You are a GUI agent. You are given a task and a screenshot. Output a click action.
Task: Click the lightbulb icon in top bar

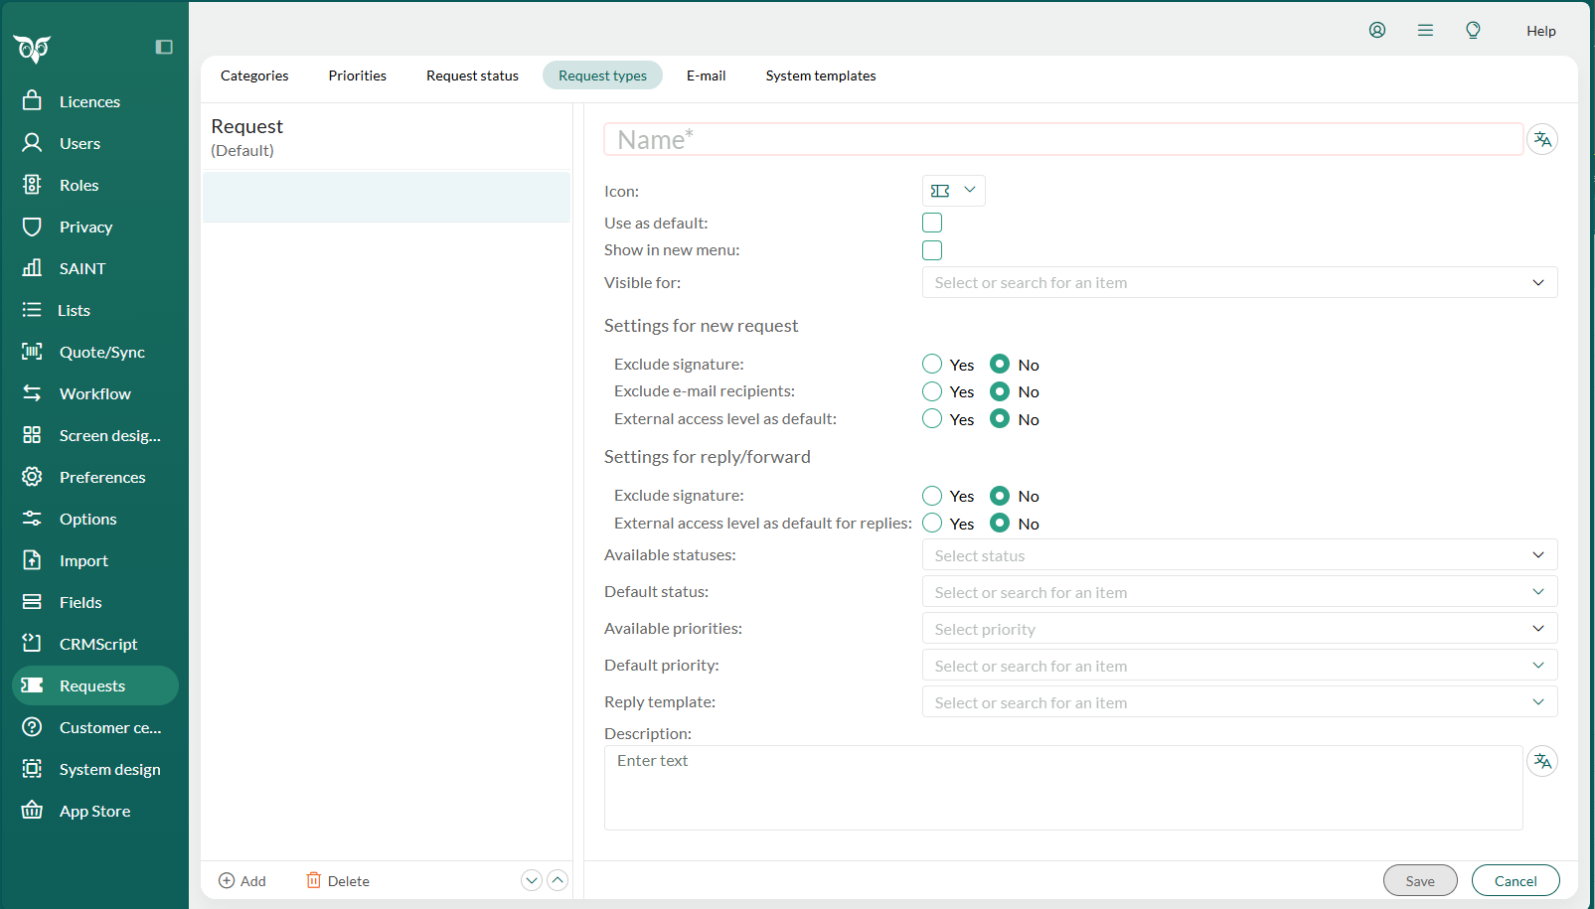tap(1473, 30)
